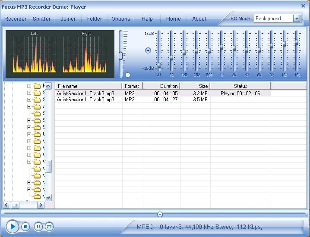This screenshot has height=237, width=310.
Task: Toggle the equalizer enable radio button
Action: 148,50
